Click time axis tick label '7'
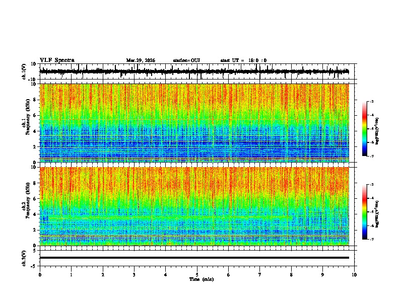 pos(260,275)
